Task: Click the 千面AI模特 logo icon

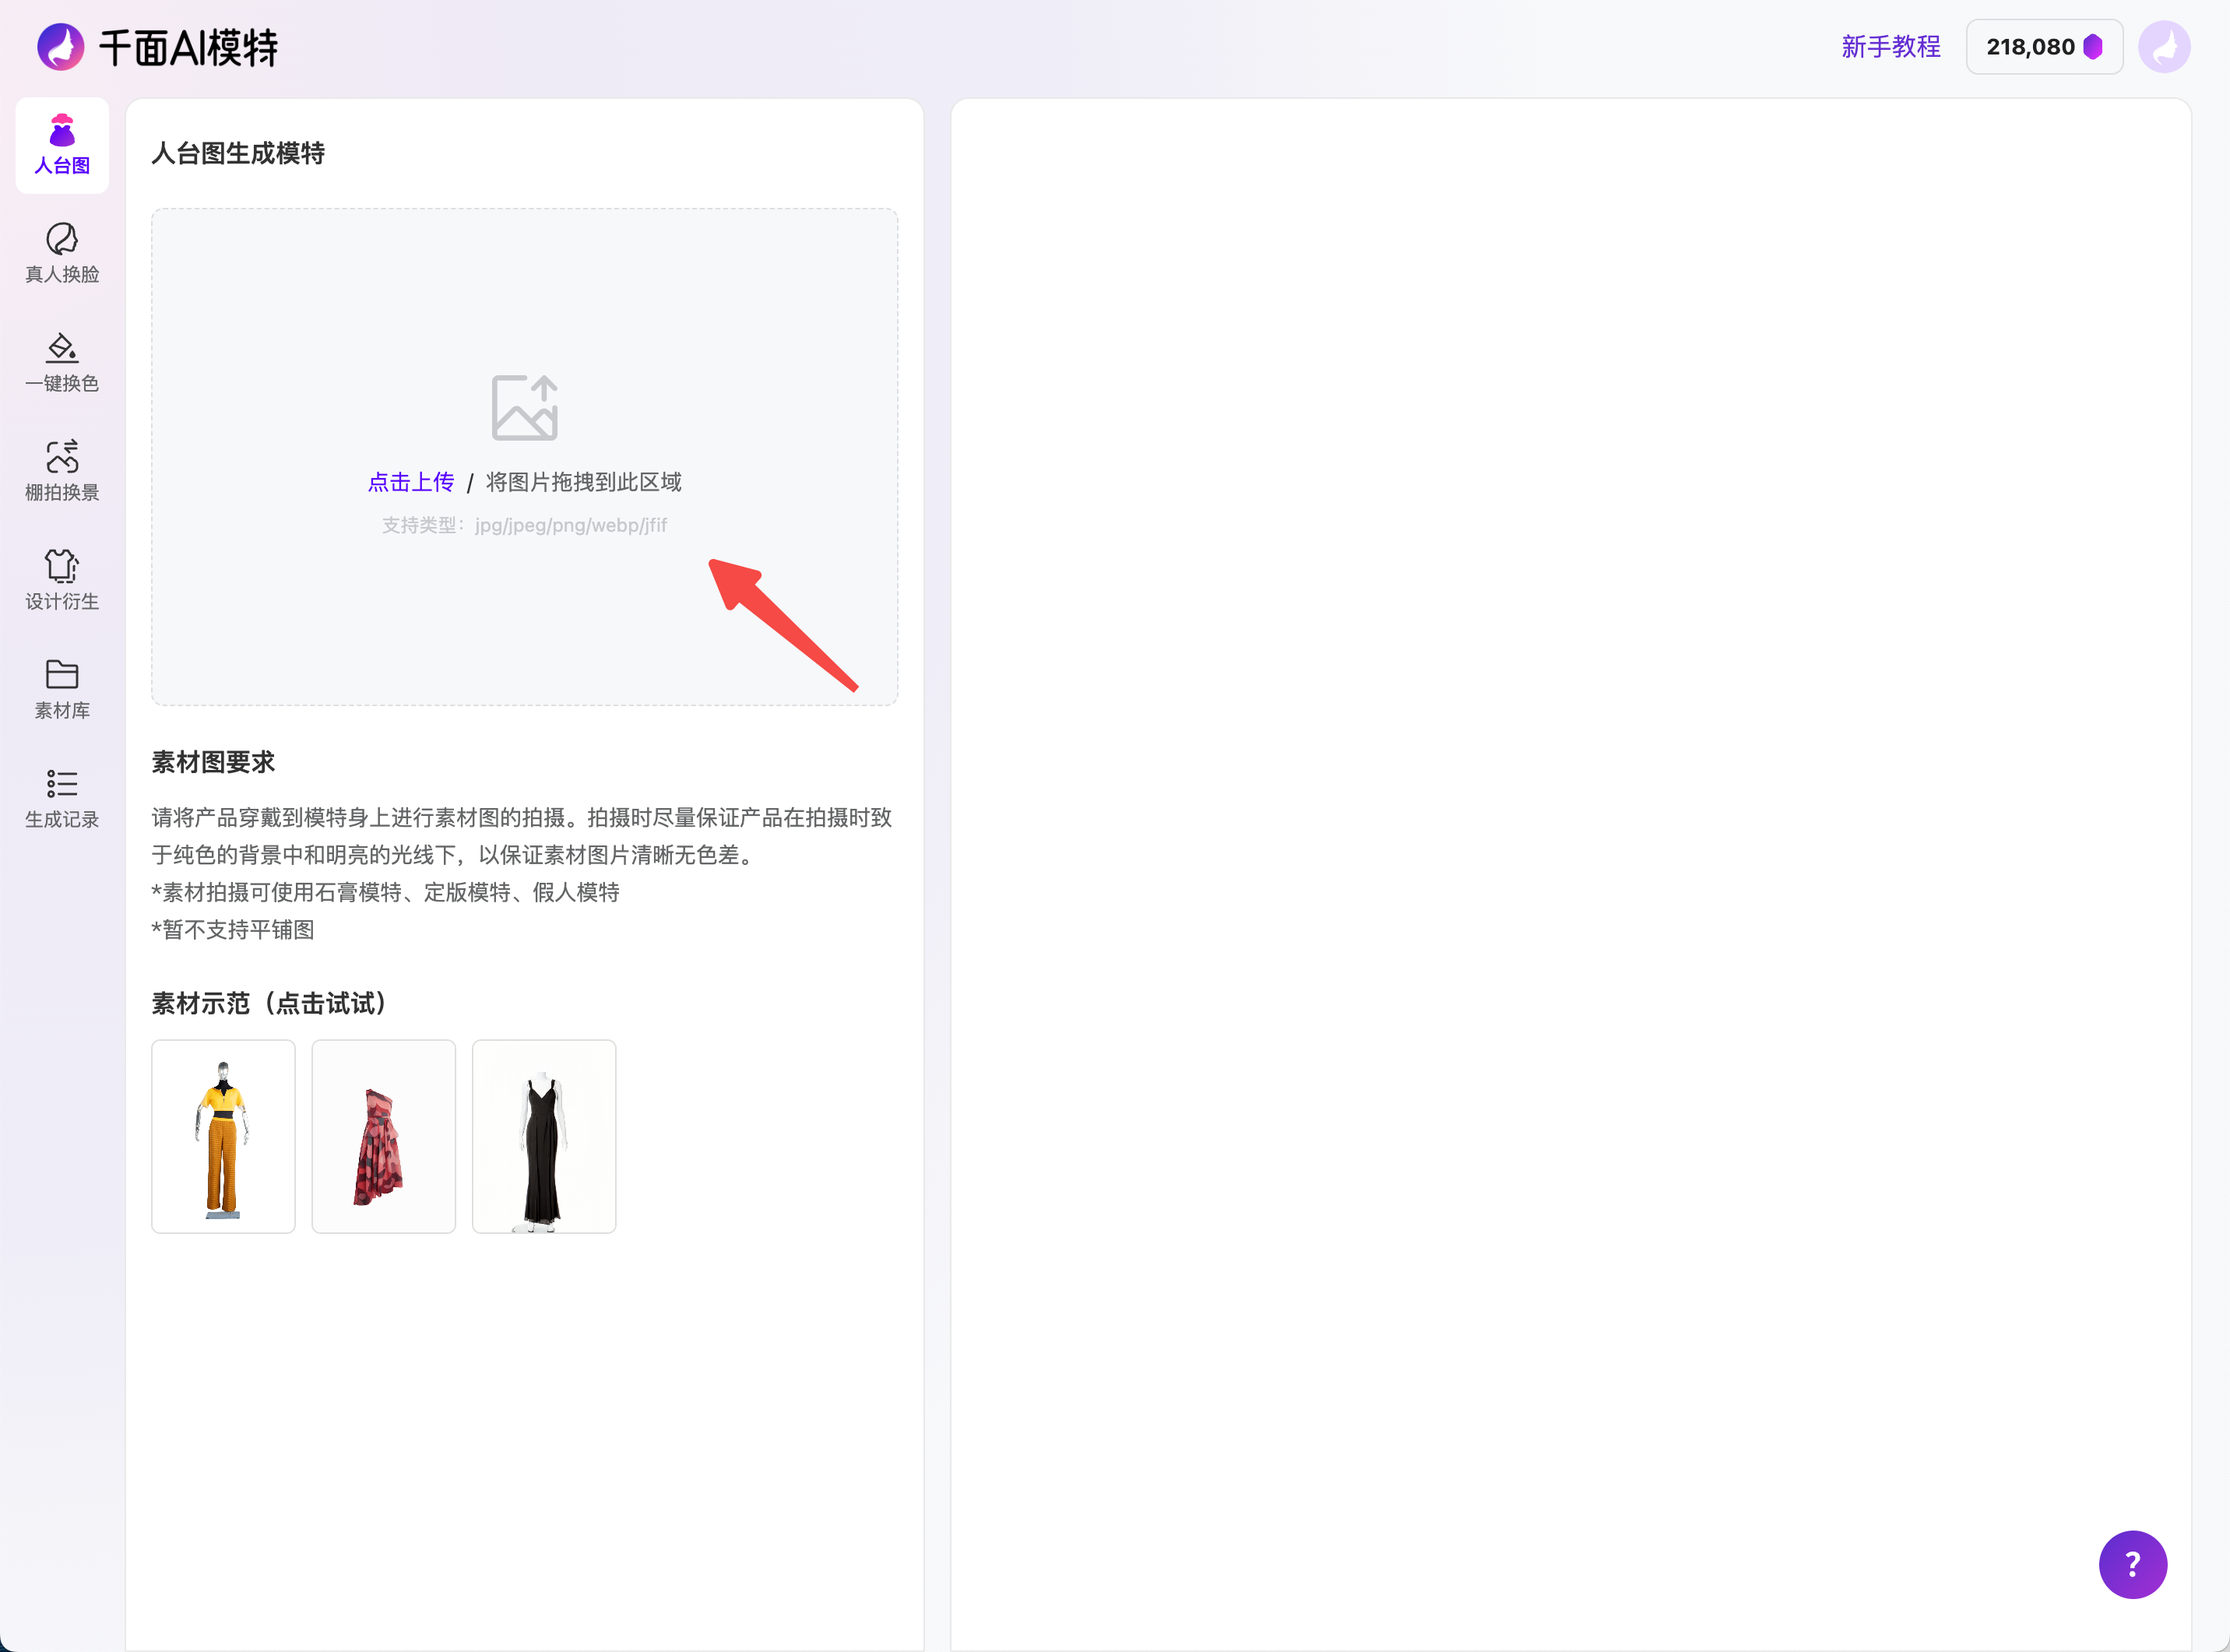Action: 61,47
